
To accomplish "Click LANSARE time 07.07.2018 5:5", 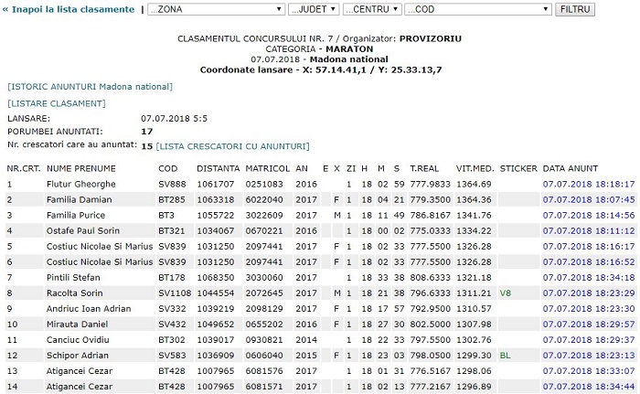I will pos(174,119).
